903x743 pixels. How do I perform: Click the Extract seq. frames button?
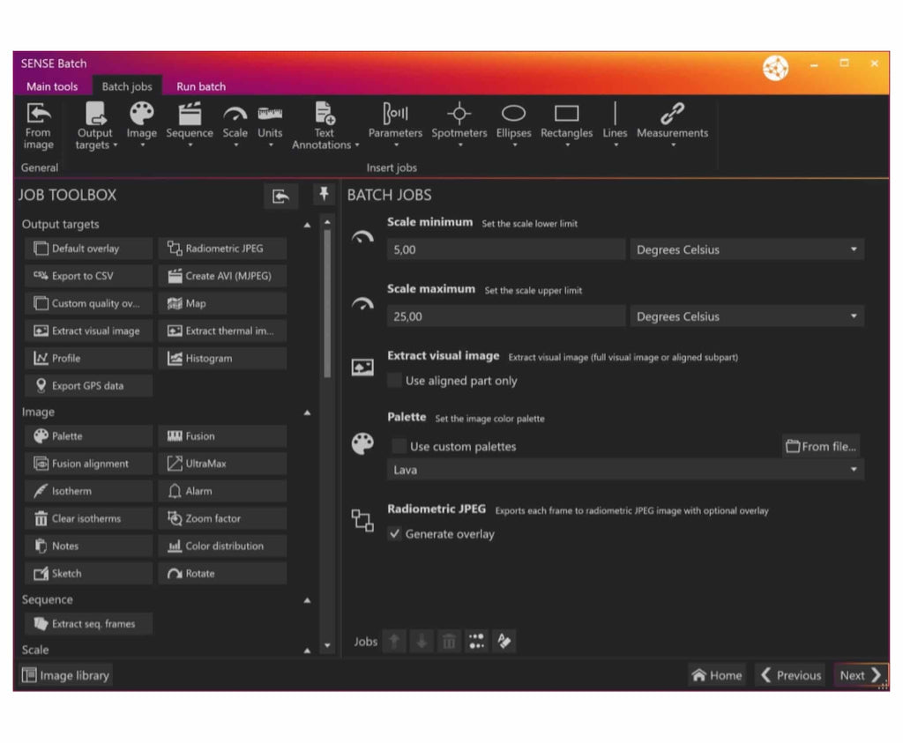(x=87, y=623)
